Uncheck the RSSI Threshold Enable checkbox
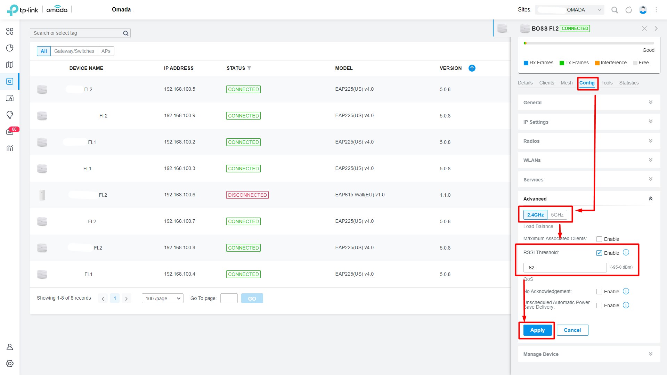Screen dimensions: 667x375 point(599,253)
